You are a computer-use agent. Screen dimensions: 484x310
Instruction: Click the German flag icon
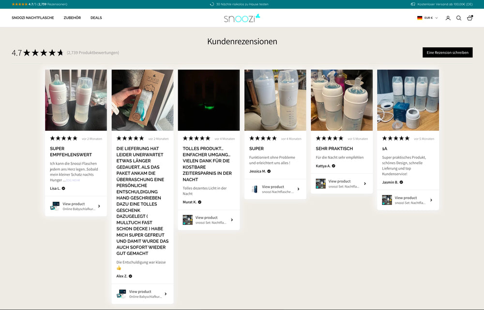[420, 18]
